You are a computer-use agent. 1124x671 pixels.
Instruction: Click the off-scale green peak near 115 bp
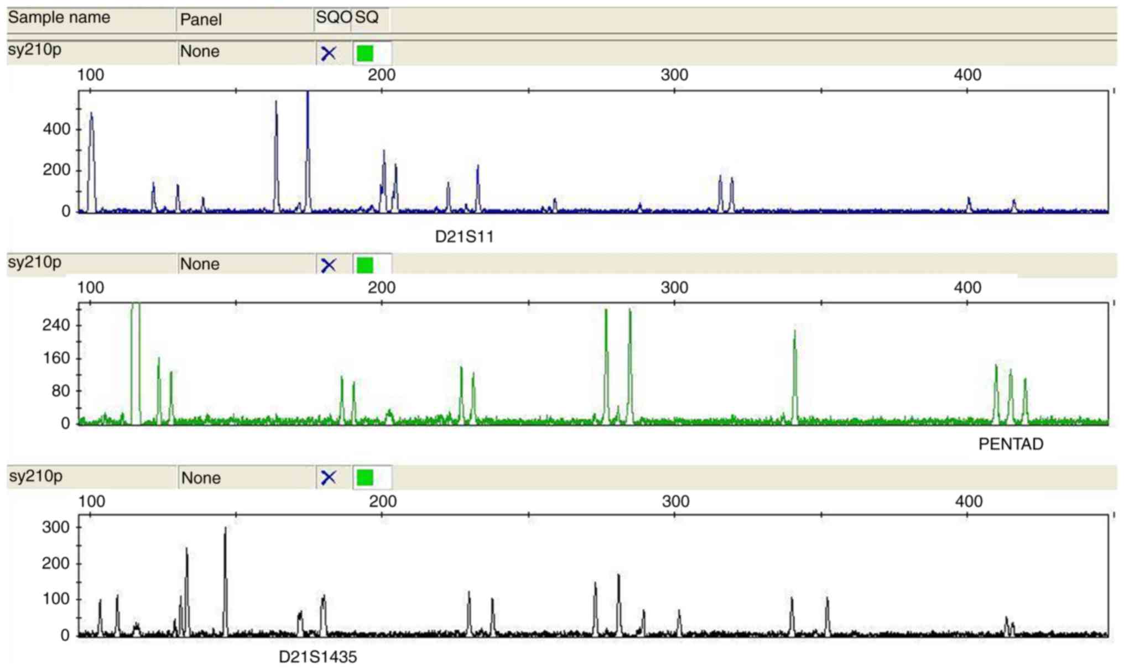pyautogui.click(x=136, y=359)
